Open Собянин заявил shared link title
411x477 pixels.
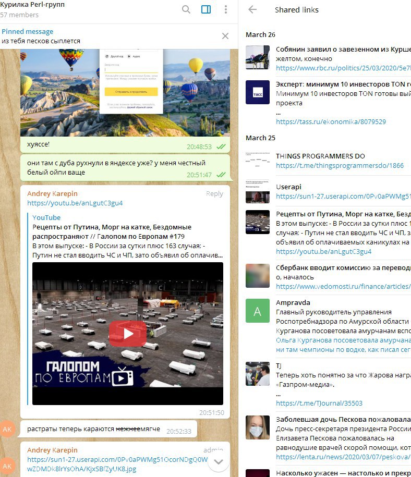343,50
